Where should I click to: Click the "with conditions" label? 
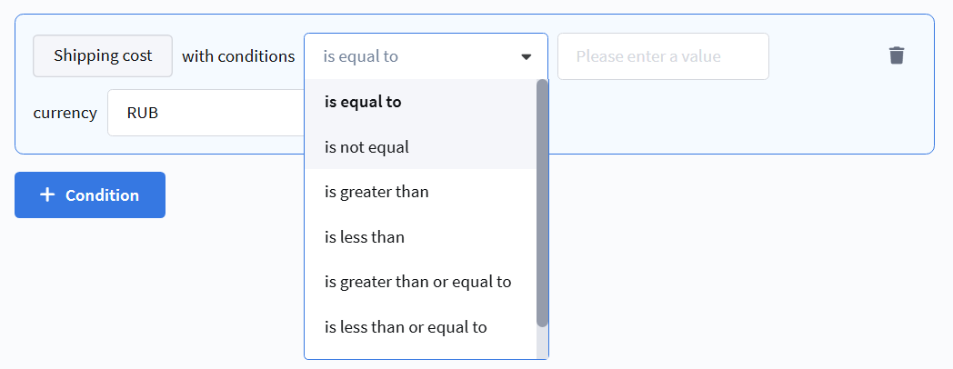pos(238,56)
